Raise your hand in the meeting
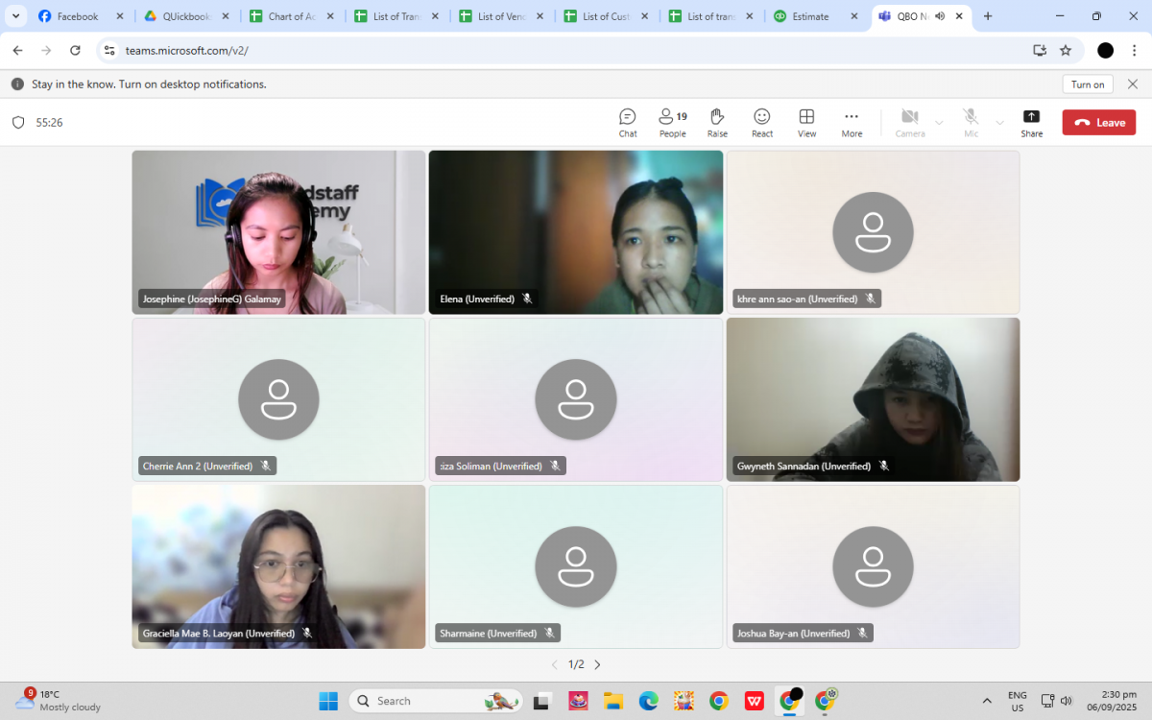The image size is (1152, 720). pyautogui.click(x=717, y=122)
